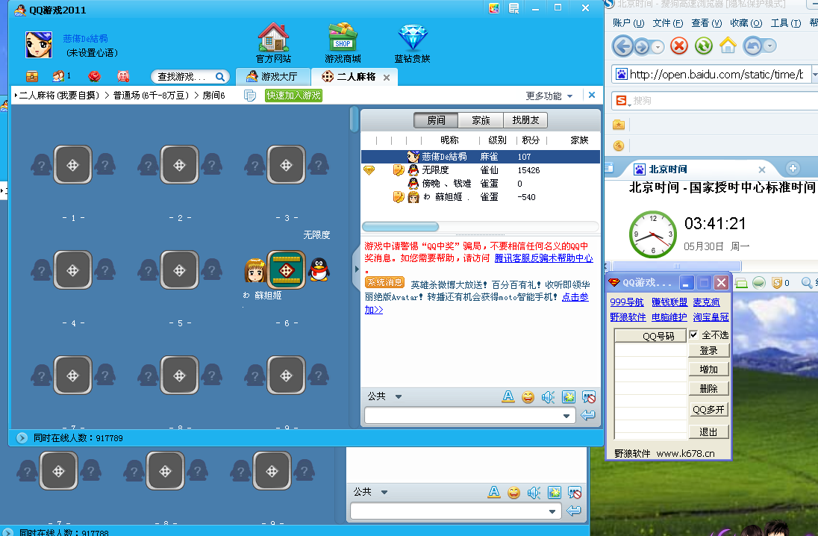Open the 公共 dropdown in the background game window

pyautogui.click(x=384, y=492)
